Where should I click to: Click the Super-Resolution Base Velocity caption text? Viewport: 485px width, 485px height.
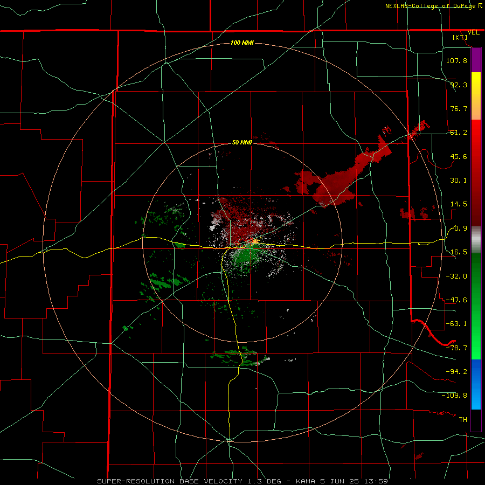click(x=242, y=481)
